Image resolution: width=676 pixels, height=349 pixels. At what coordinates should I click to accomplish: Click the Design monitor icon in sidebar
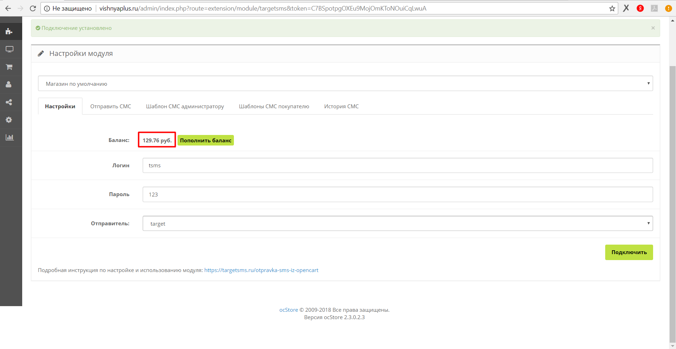pyautogui.click(x=10, y=49)
